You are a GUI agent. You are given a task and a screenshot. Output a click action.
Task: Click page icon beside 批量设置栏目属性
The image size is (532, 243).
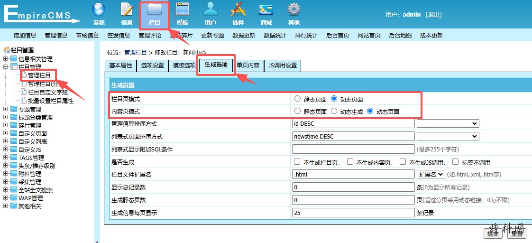[x=23, y=101]
